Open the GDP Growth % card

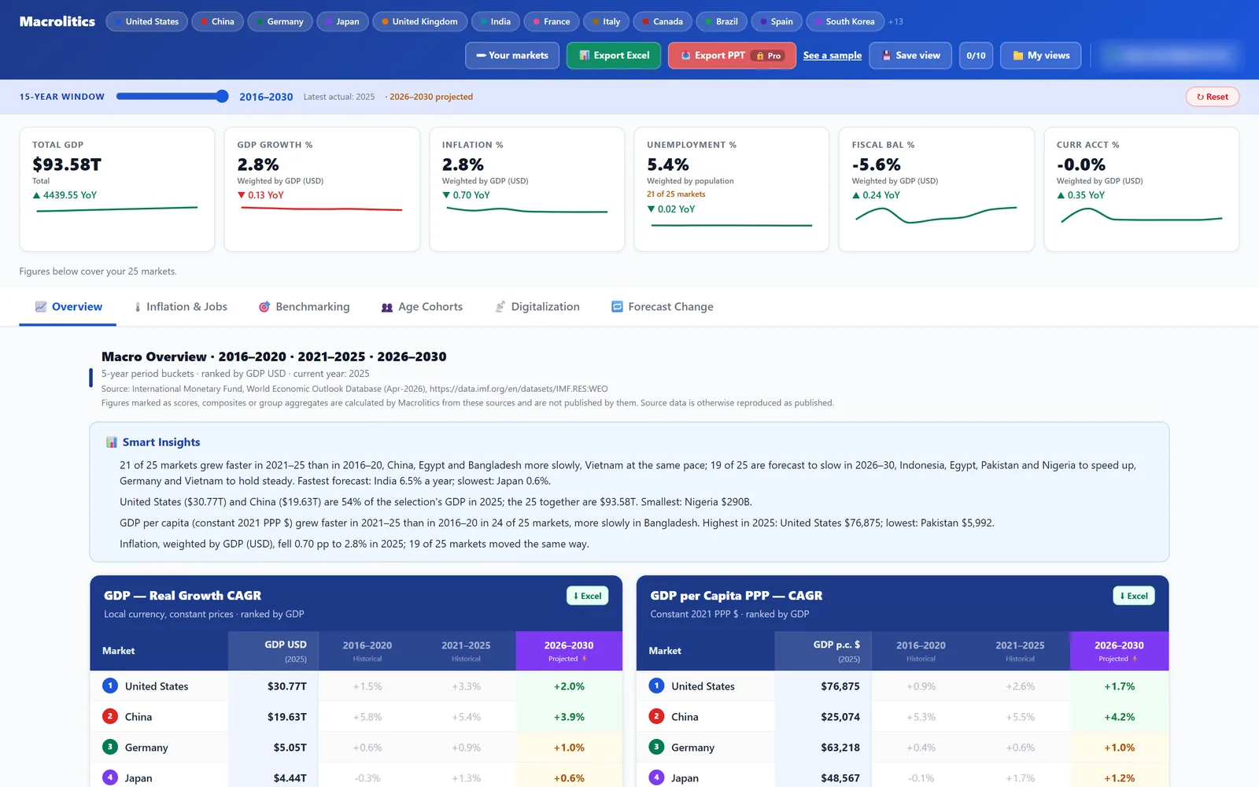(x=322, y=189)
